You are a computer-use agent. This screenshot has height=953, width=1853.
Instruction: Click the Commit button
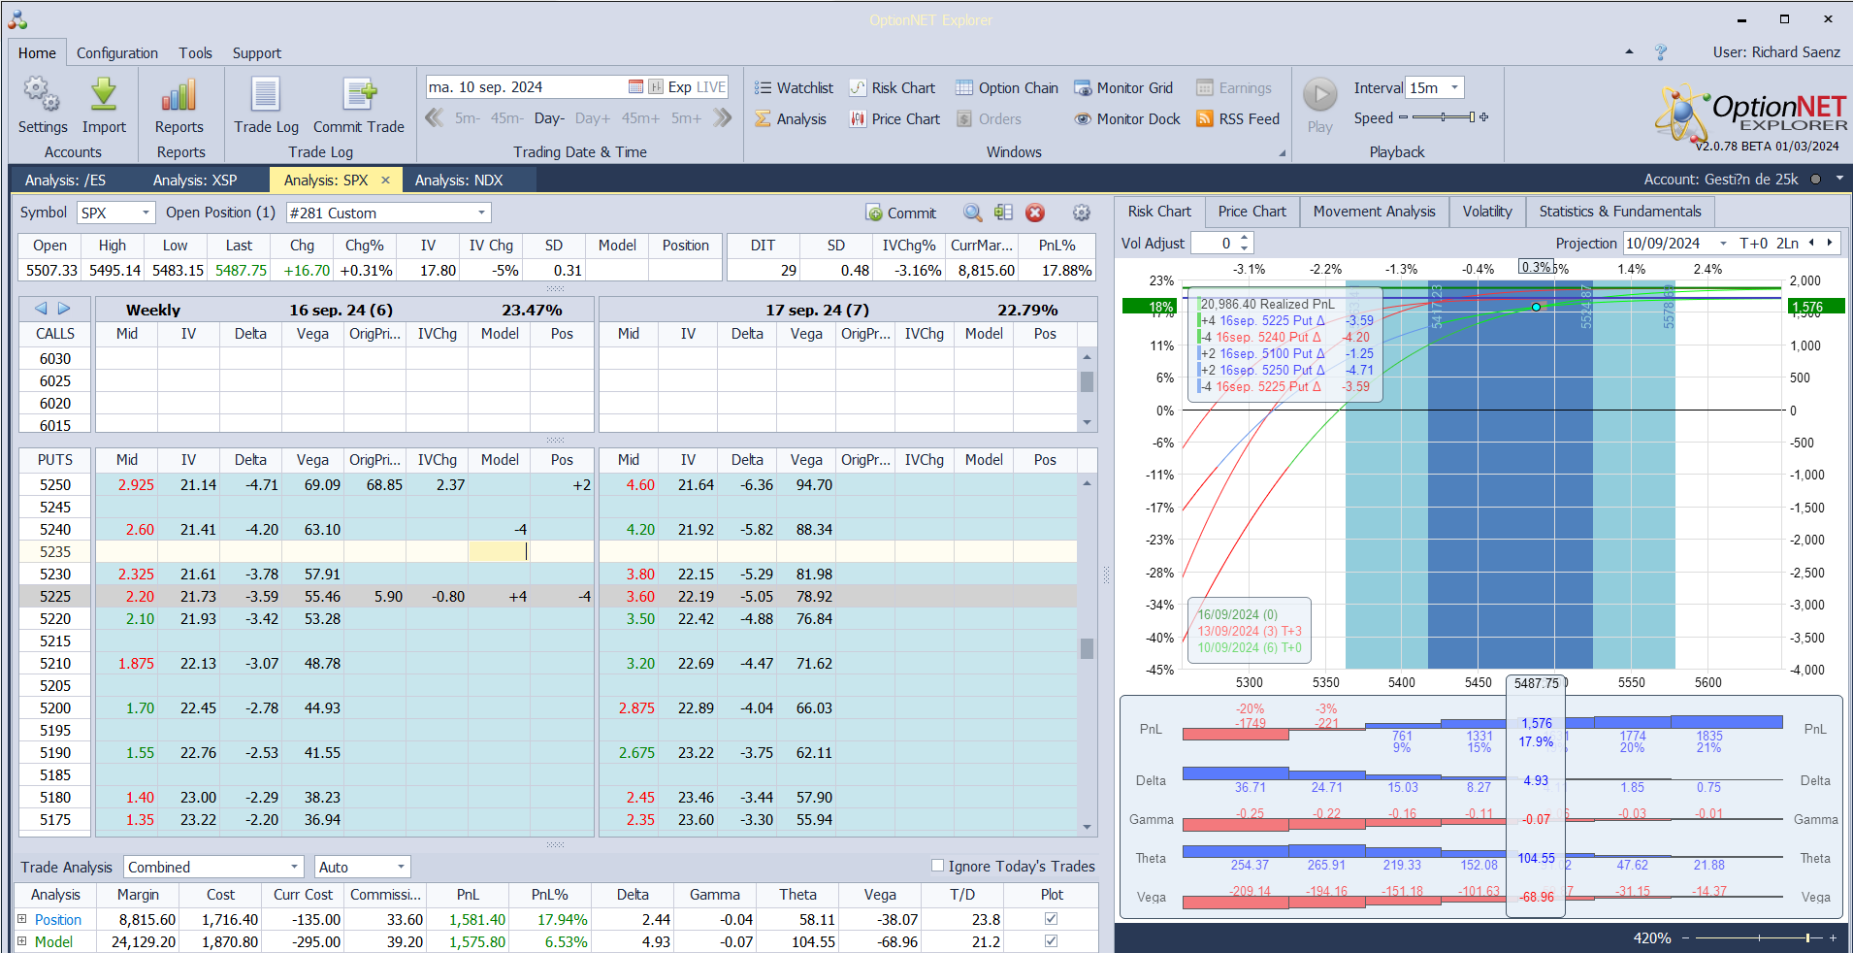click(901, 214)
